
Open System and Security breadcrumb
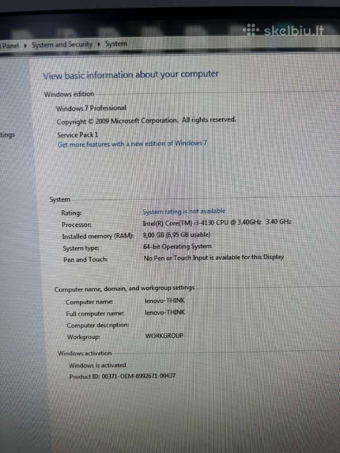pos(62,45)
